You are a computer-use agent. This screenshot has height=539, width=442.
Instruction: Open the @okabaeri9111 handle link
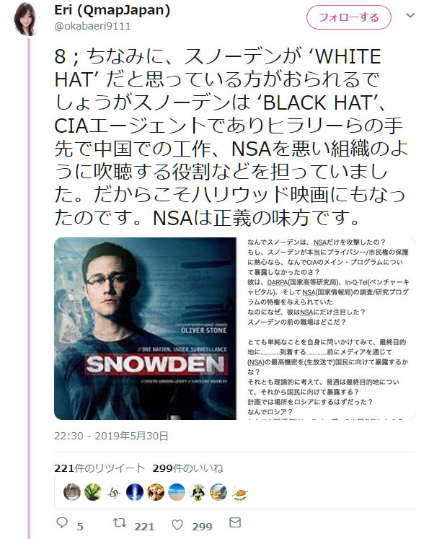tap(92, 27)
